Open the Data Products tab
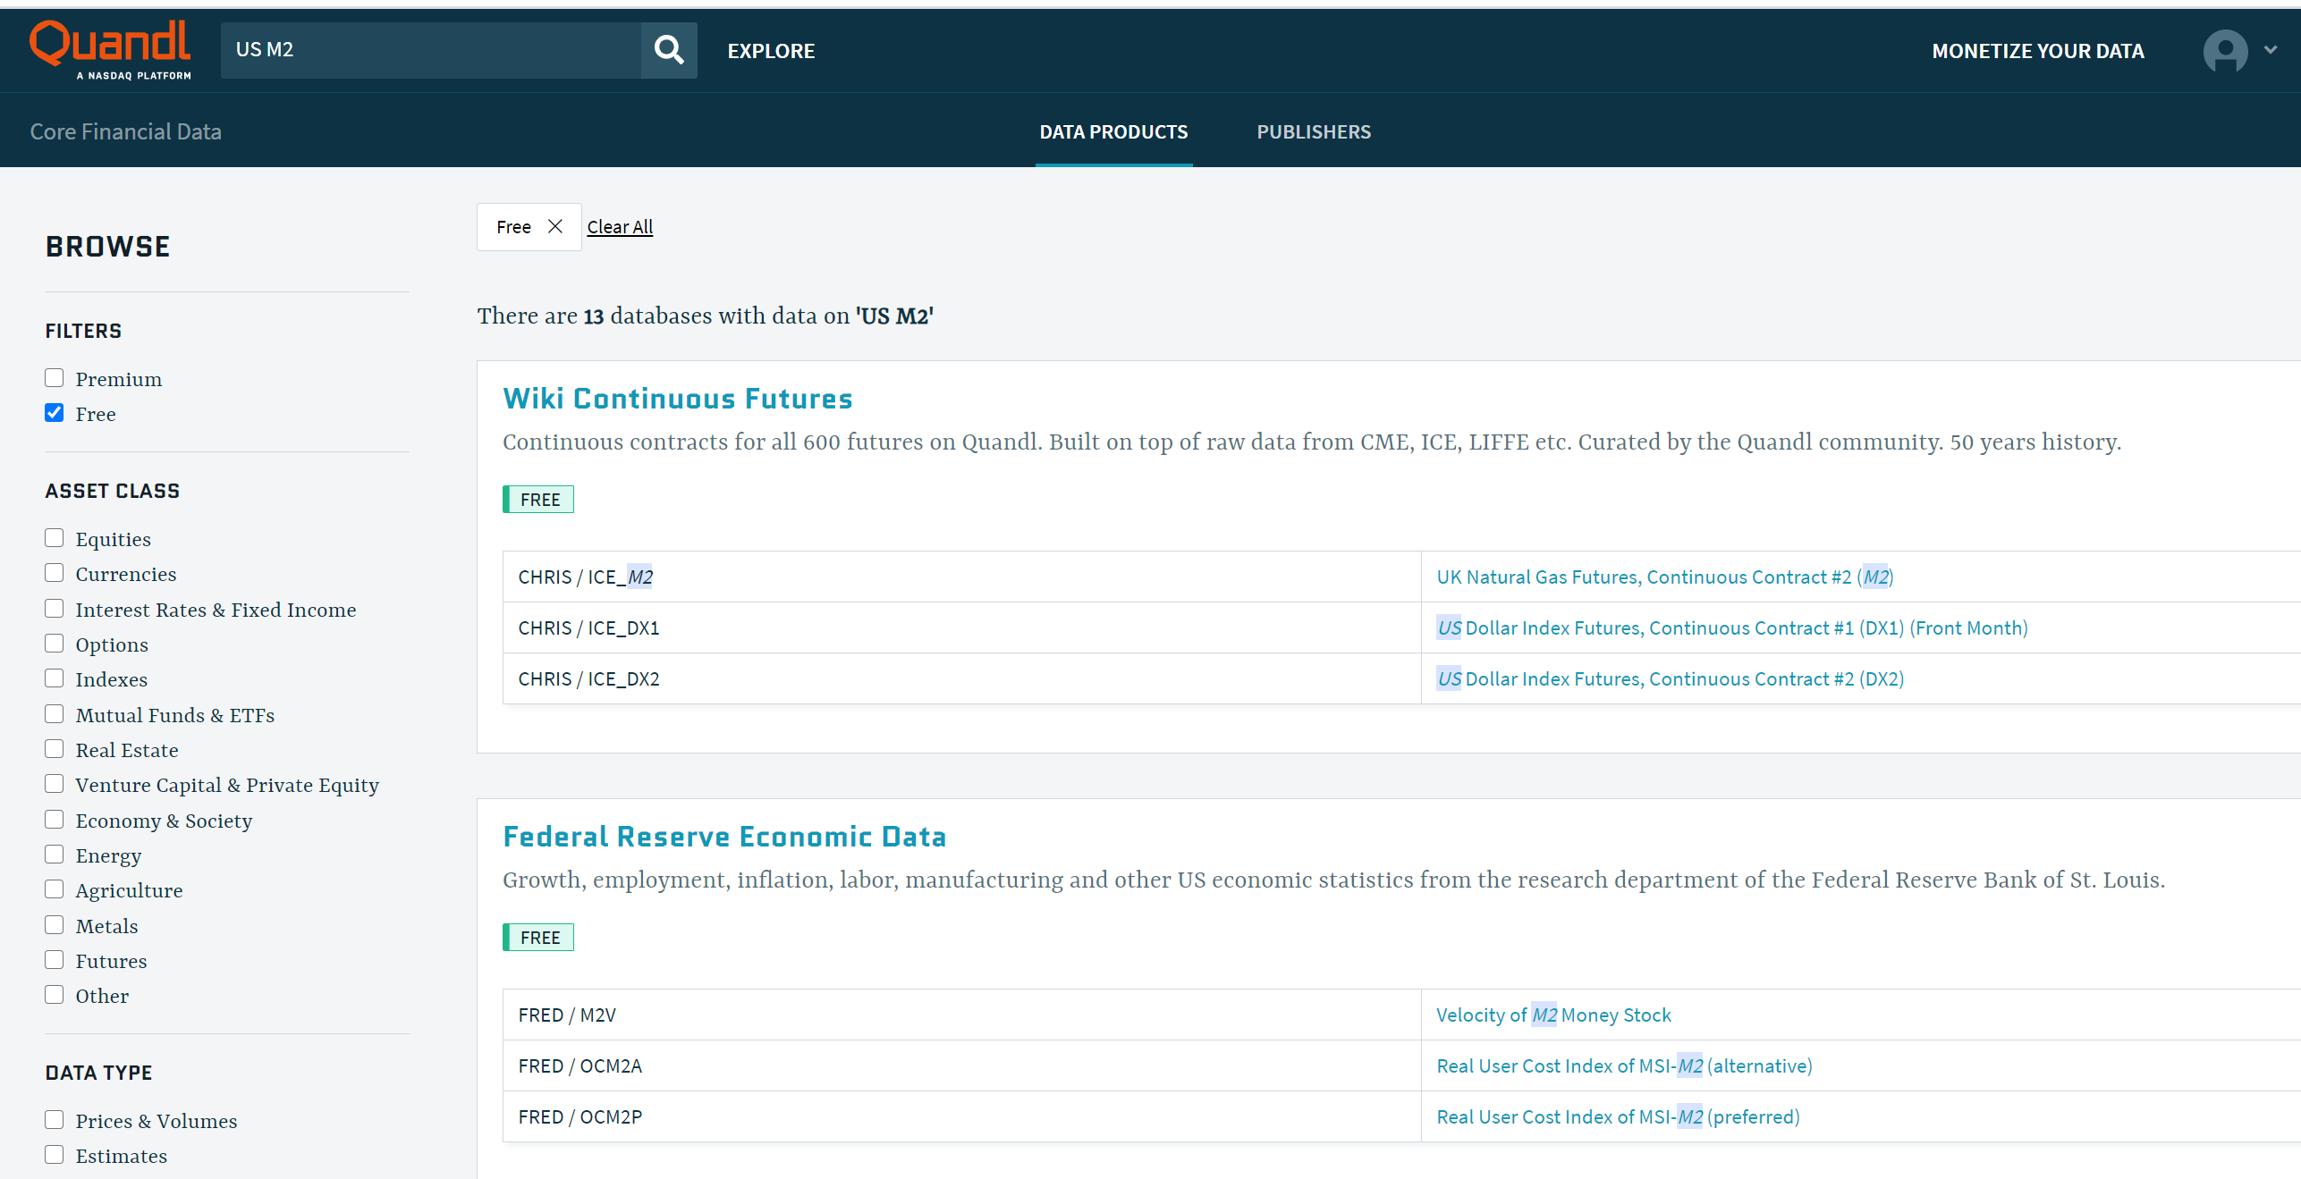 point(1112,132)
